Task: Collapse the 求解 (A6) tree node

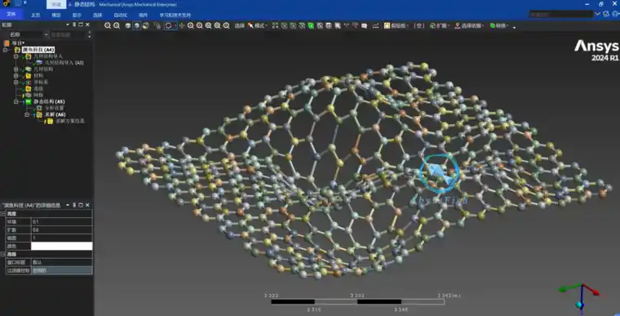Action: pyautogui.click(x=27, y=115)
